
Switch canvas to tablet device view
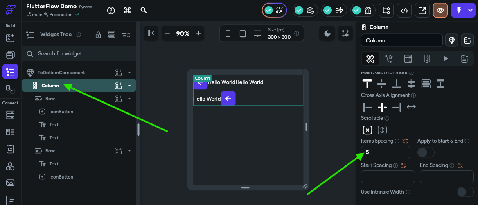(x=243, y=34)
